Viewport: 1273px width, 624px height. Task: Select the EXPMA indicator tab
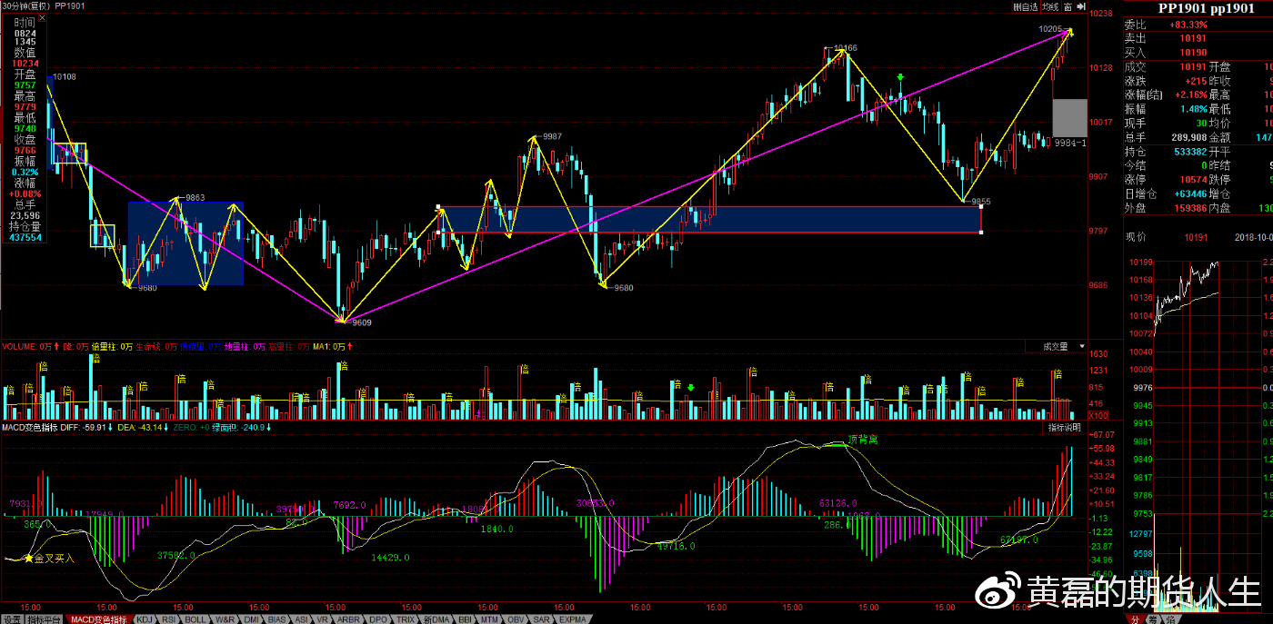click(573, 619)
